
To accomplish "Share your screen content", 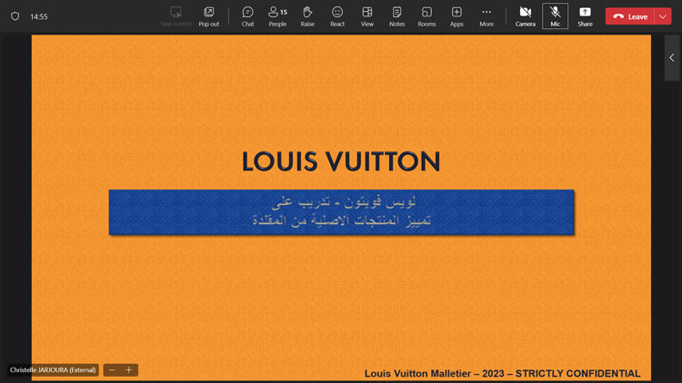I will point(585,15).
